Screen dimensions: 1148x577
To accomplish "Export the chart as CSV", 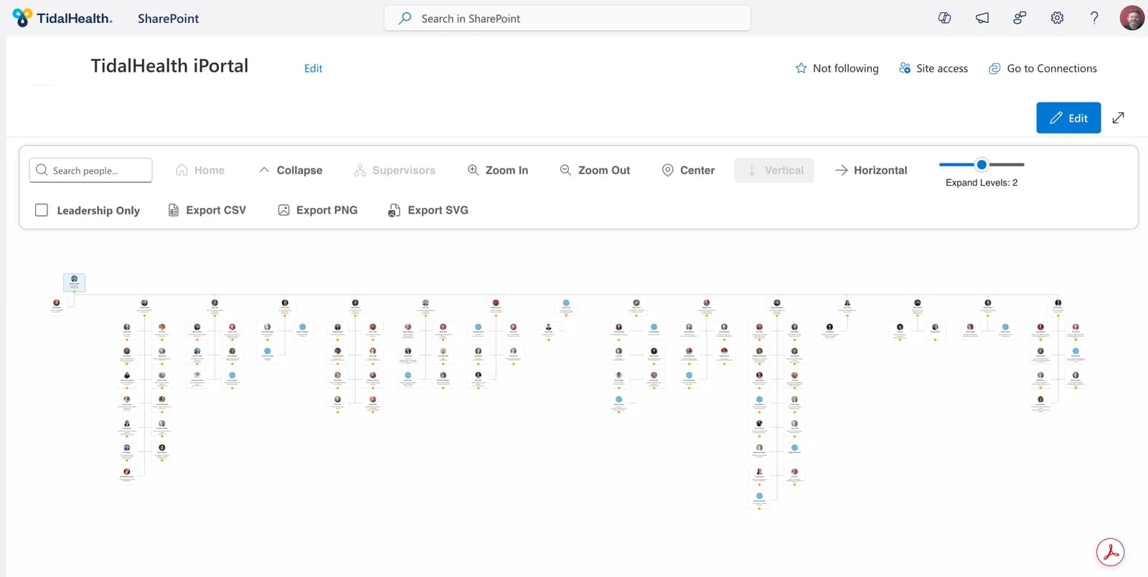I will click(207, 210).
